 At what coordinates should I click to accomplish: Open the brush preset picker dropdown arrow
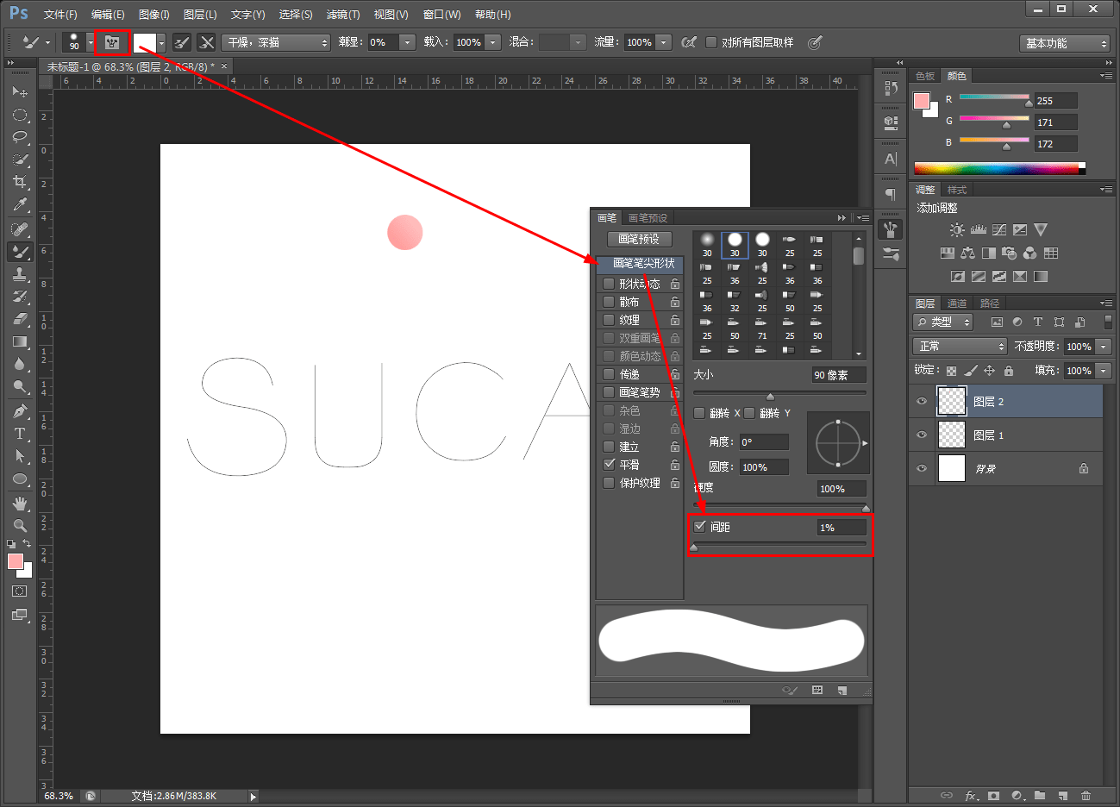click(91, 42)
